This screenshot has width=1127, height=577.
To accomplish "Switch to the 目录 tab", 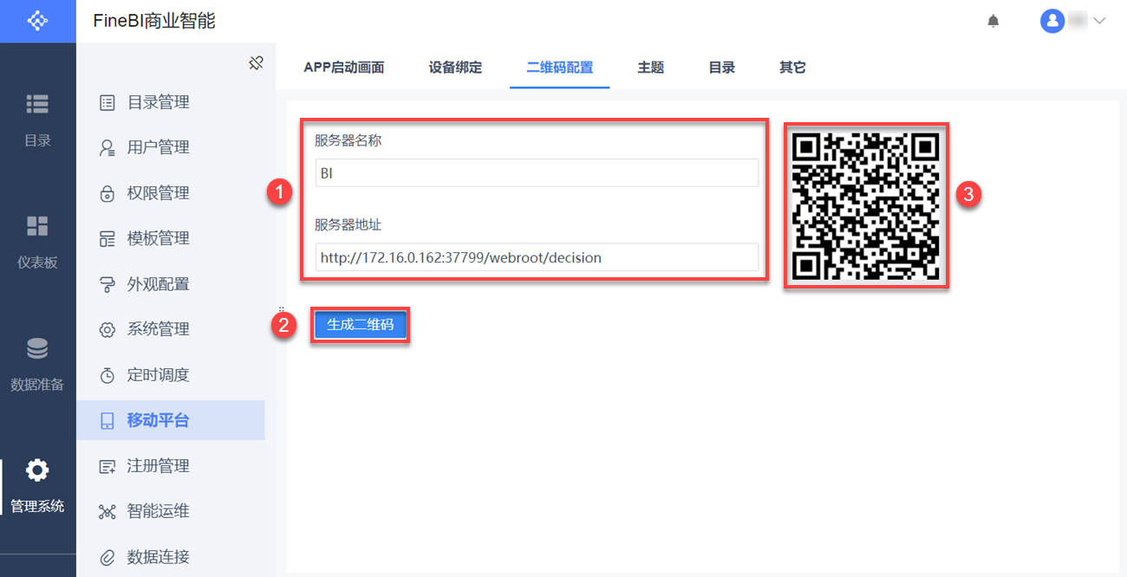I will [722, 67].
